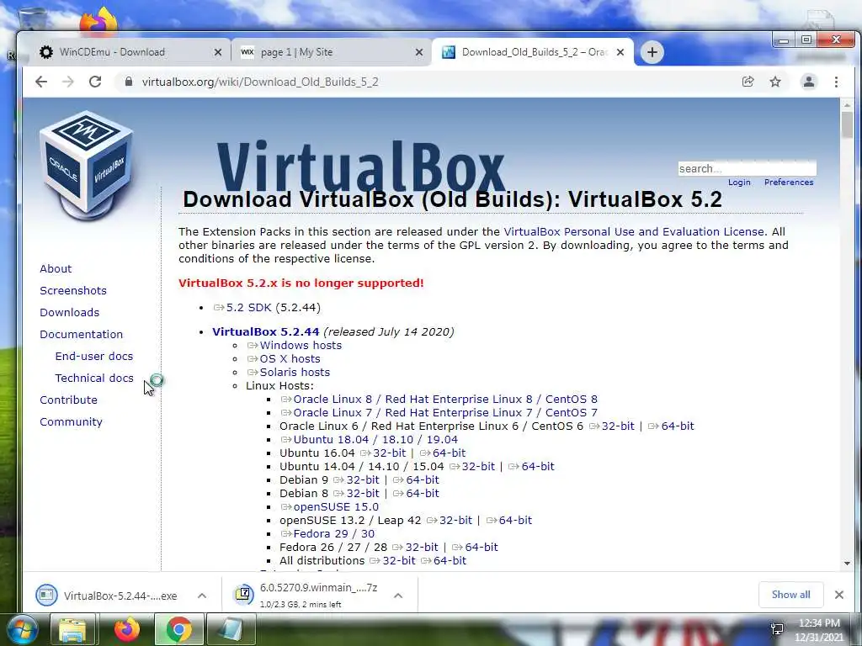This screenshot has width=862, height=646.
Task: Open the Personal Use and Evaluation License link
Action: (x=634, y=232)
